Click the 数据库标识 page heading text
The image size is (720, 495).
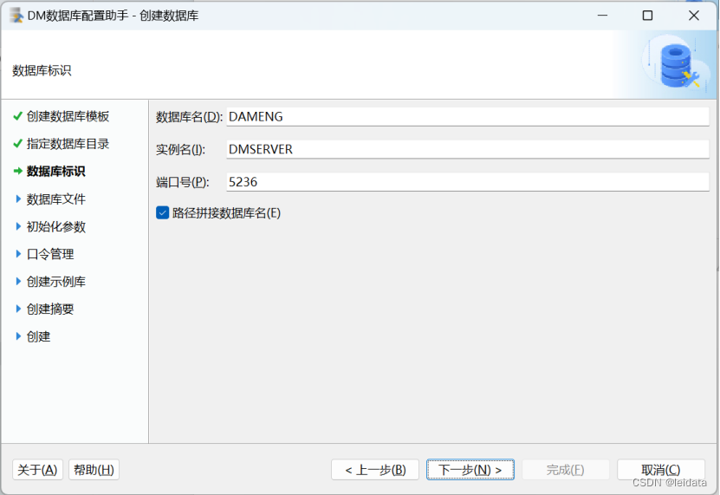click(x=42, y=70)
